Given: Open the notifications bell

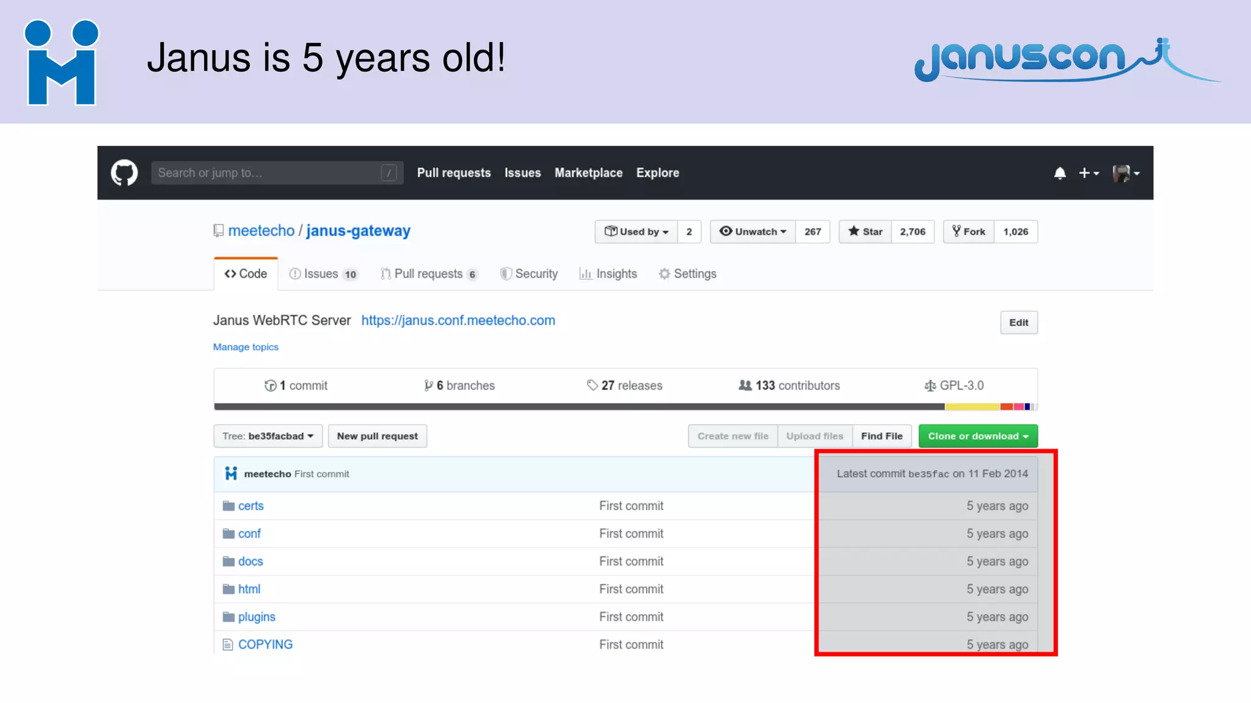Looking at the screenshot, I should point(1060,173).
